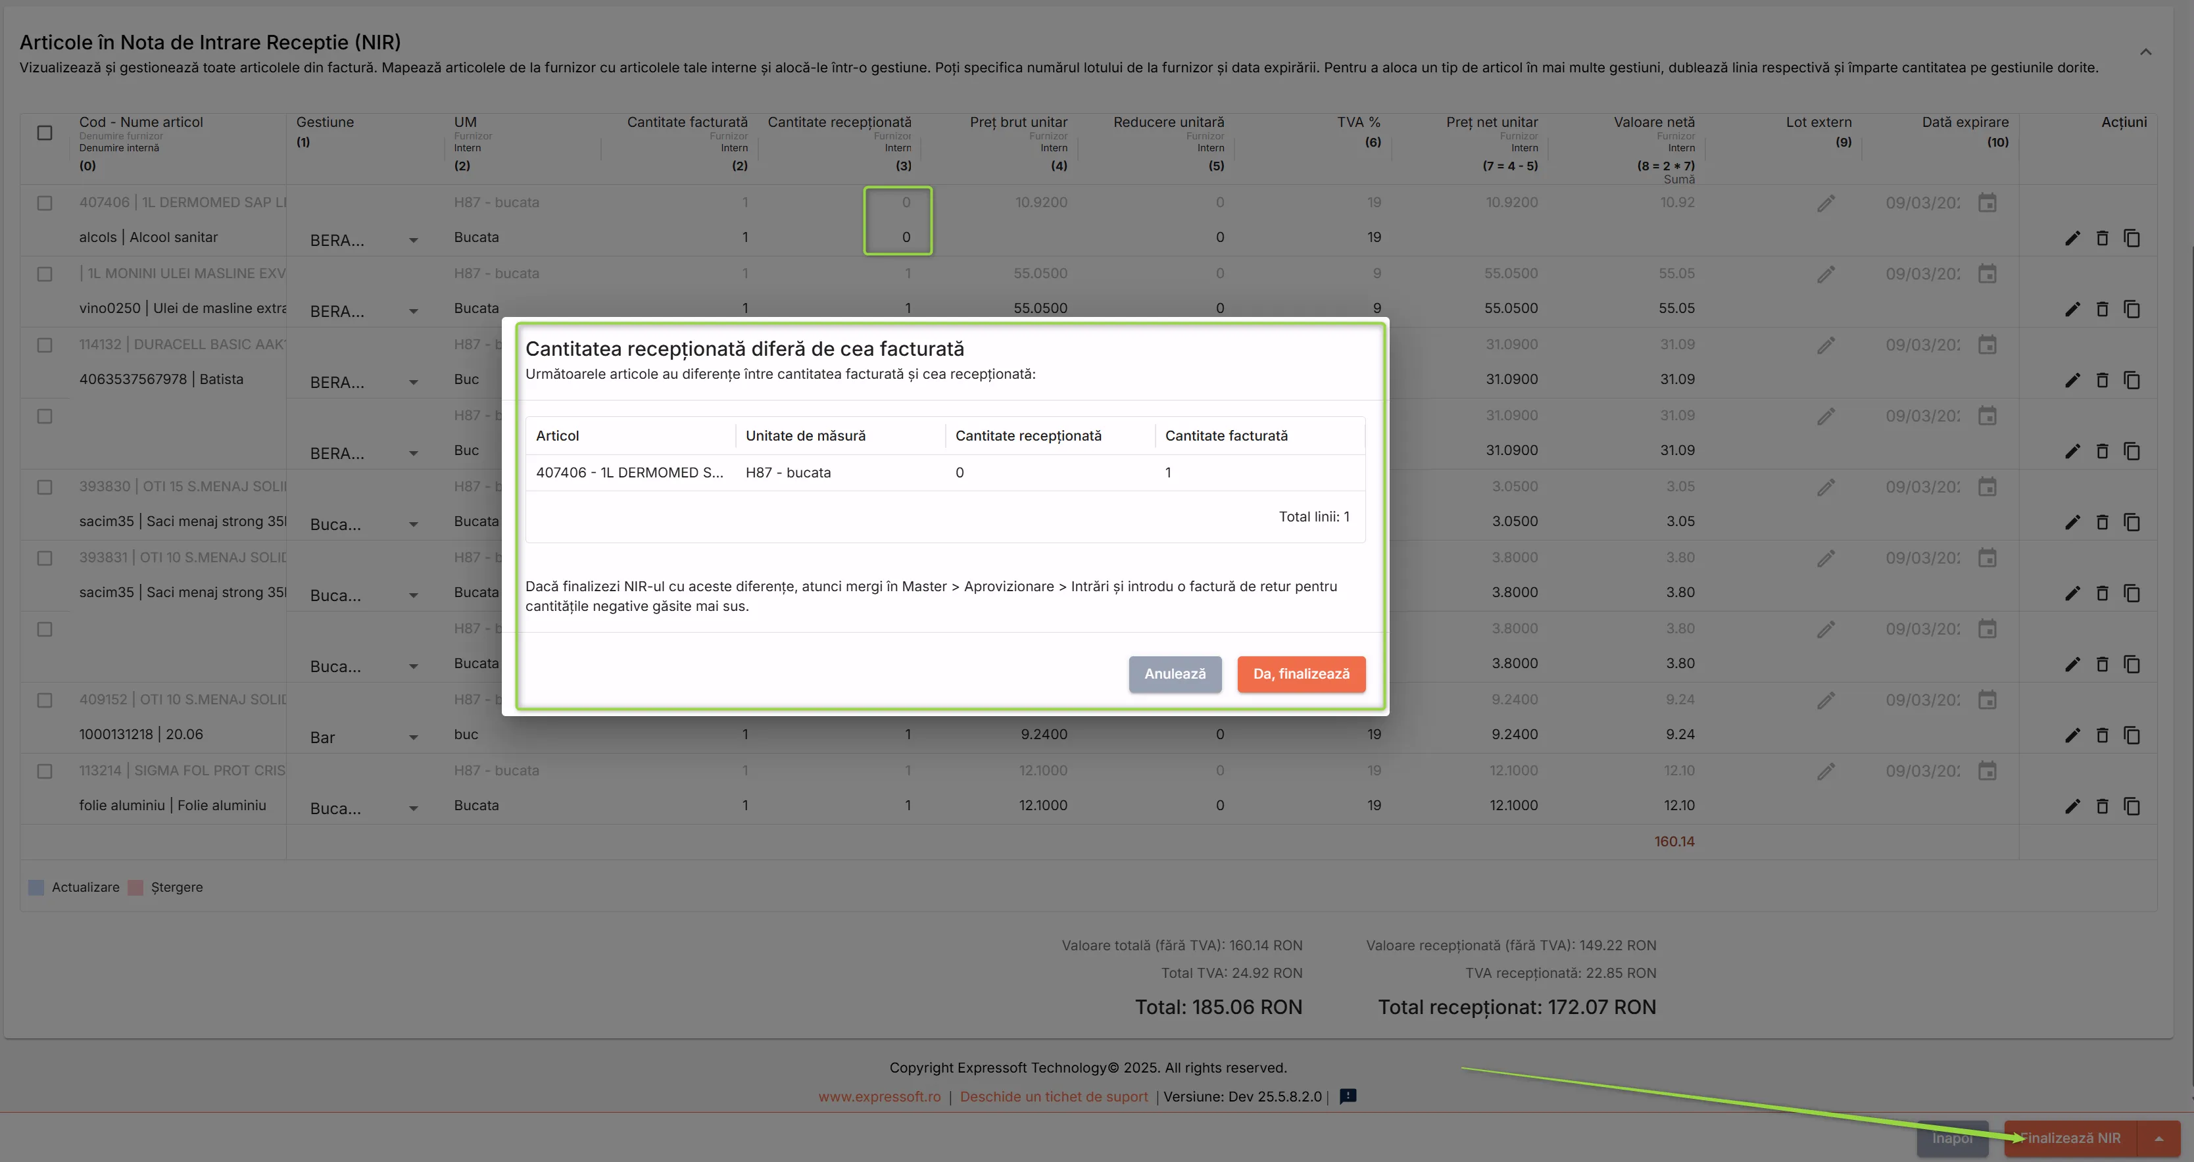2194x1162 pixels.
Task: Check the DURACELL BASIC row checkbox
Action: (45, 345)
